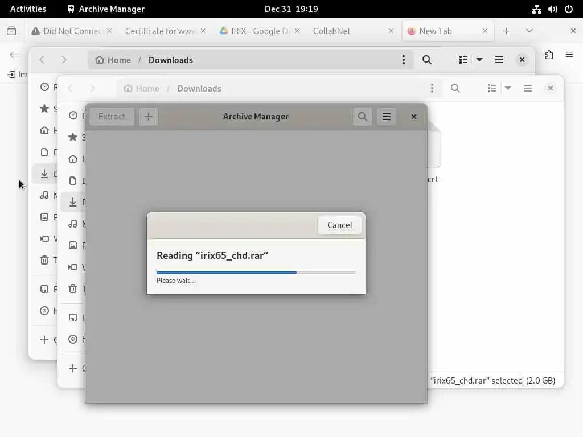Open the volume indicator in system tray
This screenshot has width=583, height=437.
(552, 9)
